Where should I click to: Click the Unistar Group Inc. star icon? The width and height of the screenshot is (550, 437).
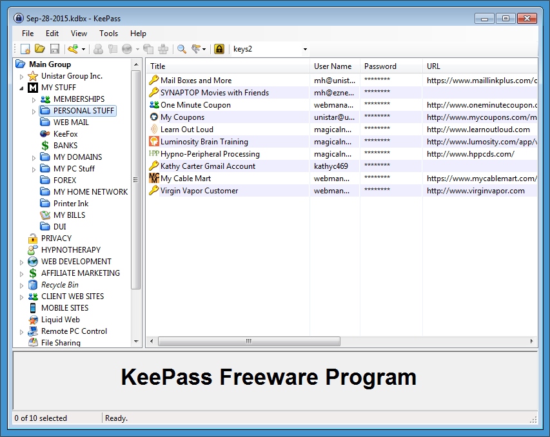pyautogui.click(x=33, y=76)
